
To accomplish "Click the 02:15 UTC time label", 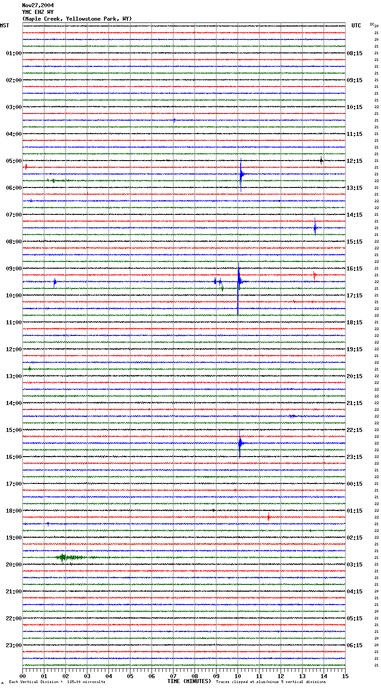I will [x=355, y=538].
